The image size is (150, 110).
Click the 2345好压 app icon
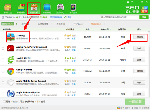point(11,37)
